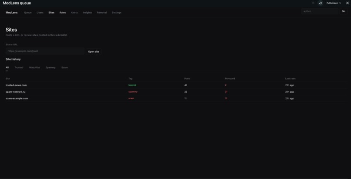This screenshot has width=351, height=179.
Task: Click posts count 47
Action: pyautogui.click(x=186, y=85)
